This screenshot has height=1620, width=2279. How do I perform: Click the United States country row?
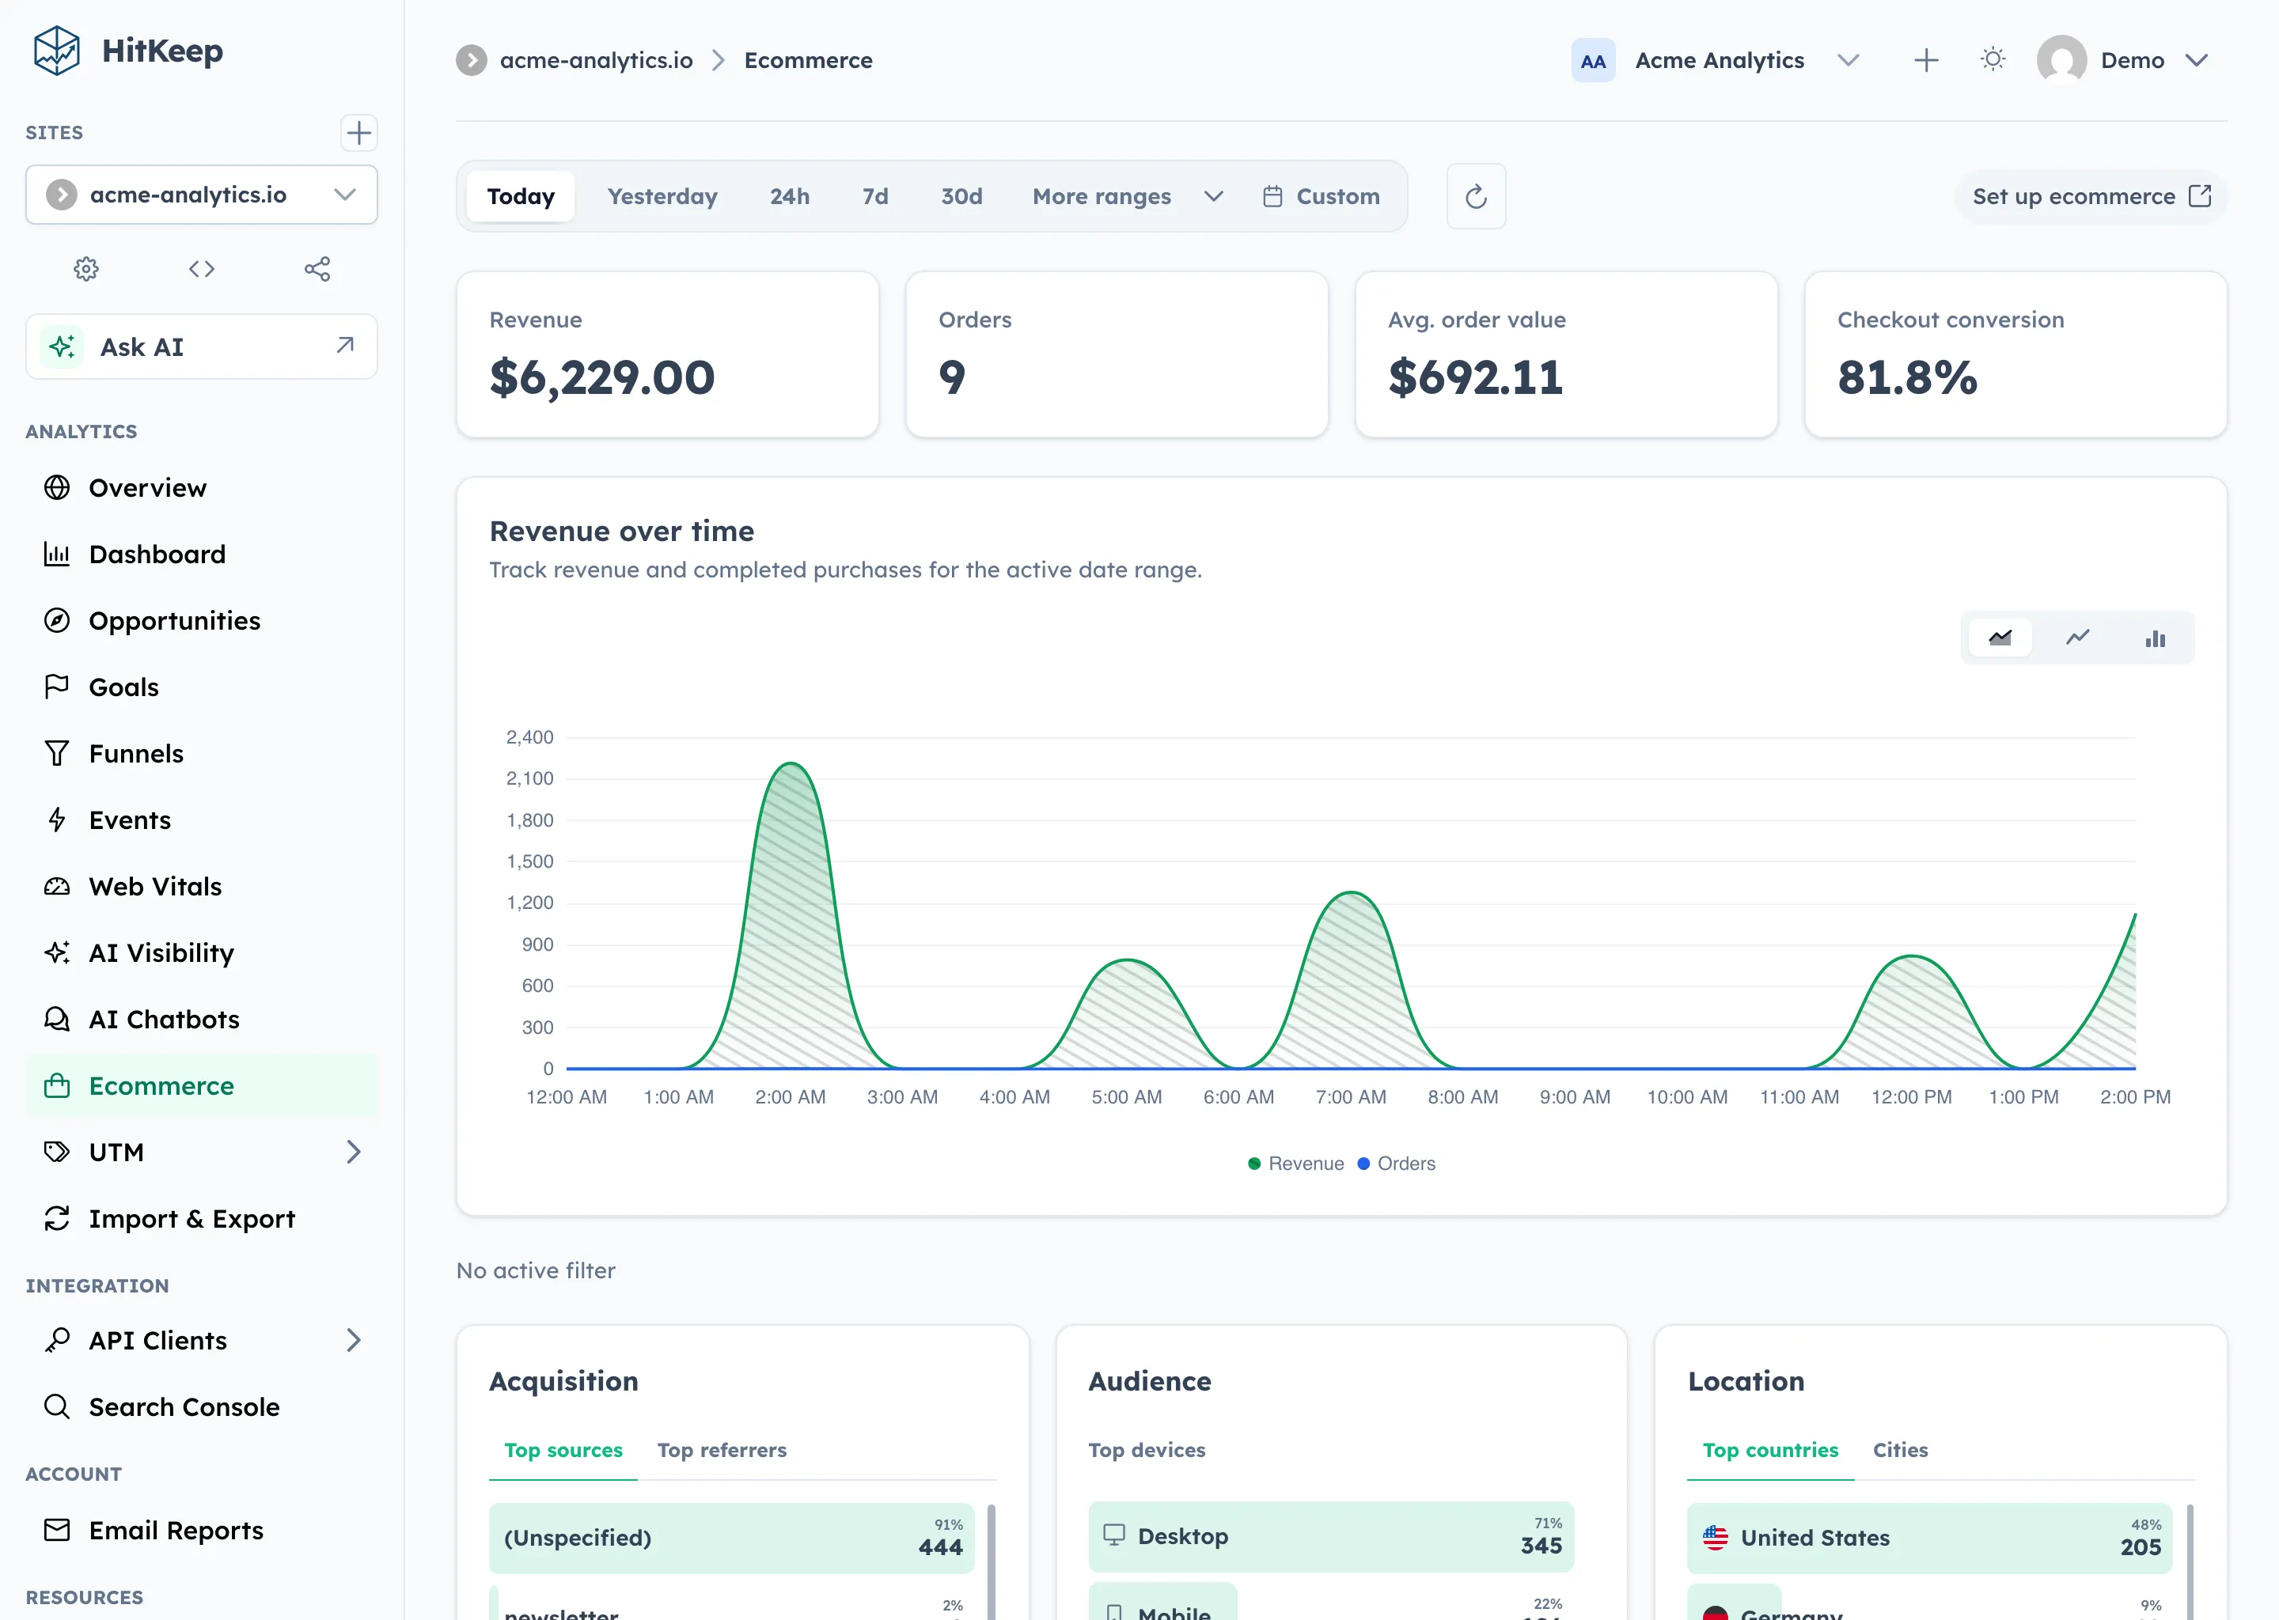pos(1930,1537)
